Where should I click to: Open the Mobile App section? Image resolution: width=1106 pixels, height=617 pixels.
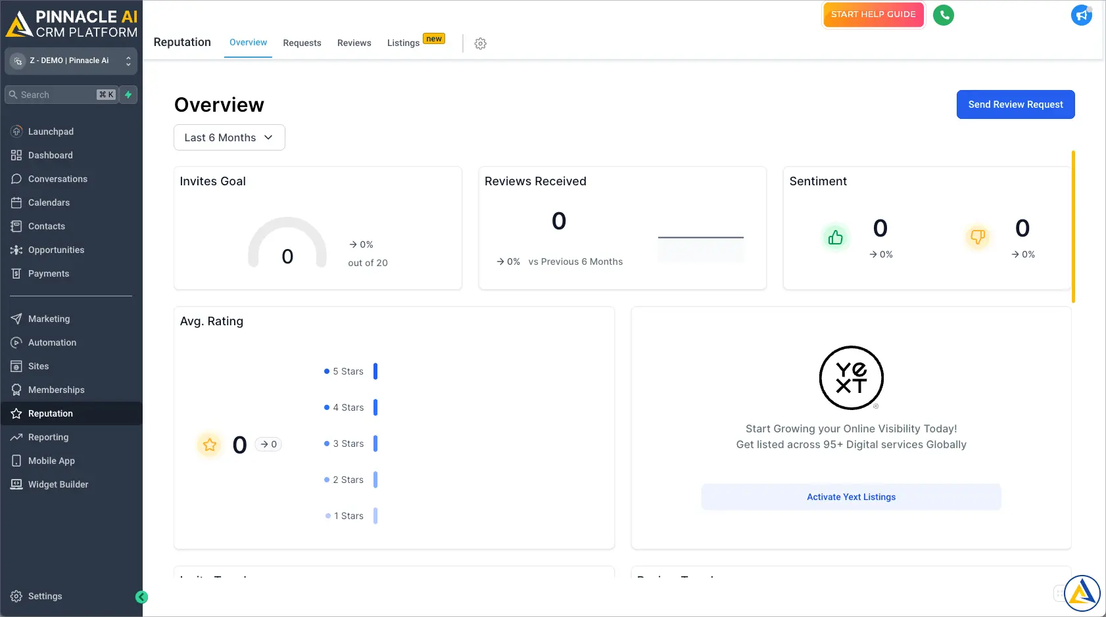51,461
